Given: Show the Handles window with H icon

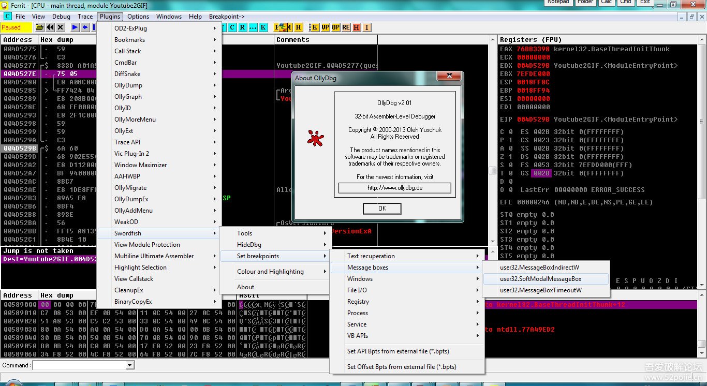Looking at the screenshot, I should (x=299, y=27).
